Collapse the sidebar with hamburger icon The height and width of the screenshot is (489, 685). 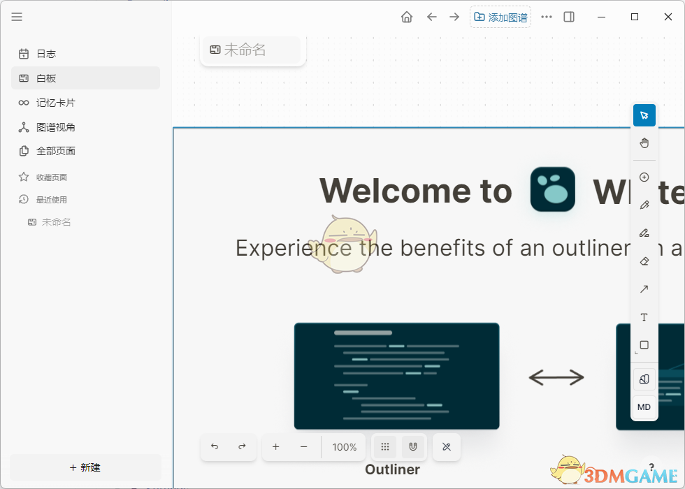pos(17,17)
